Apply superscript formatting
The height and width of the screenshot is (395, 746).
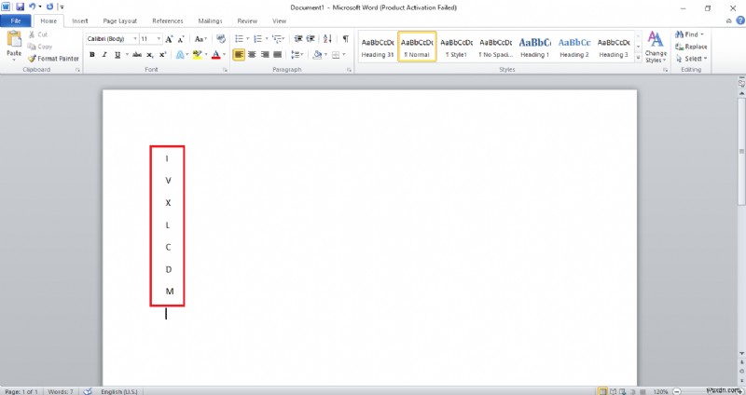click(x=162, y=55)
